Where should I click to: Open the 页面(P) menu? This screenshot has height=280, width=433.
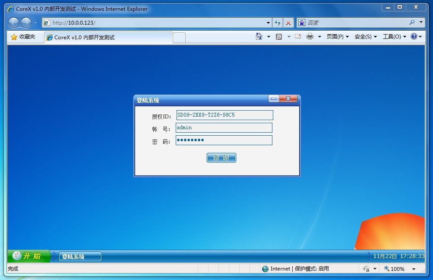(338, 37)
